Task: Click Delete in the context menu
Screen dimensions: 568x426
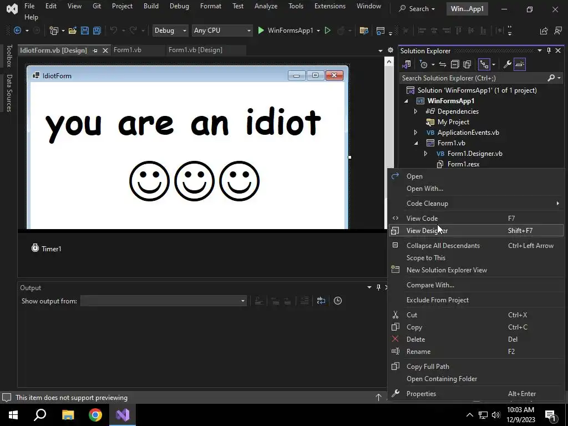Action: click(x=476, y=339)
